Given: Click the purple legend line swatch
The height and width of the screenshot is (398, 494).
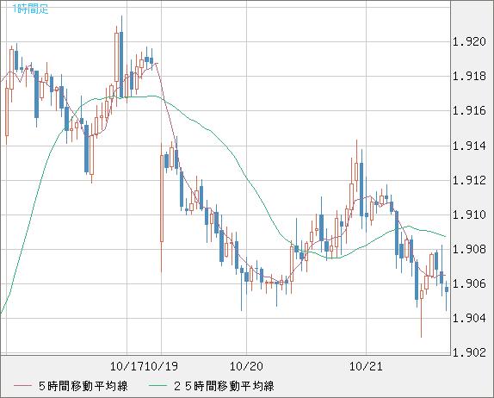Looking at the screenshot, I should (22, 386).
